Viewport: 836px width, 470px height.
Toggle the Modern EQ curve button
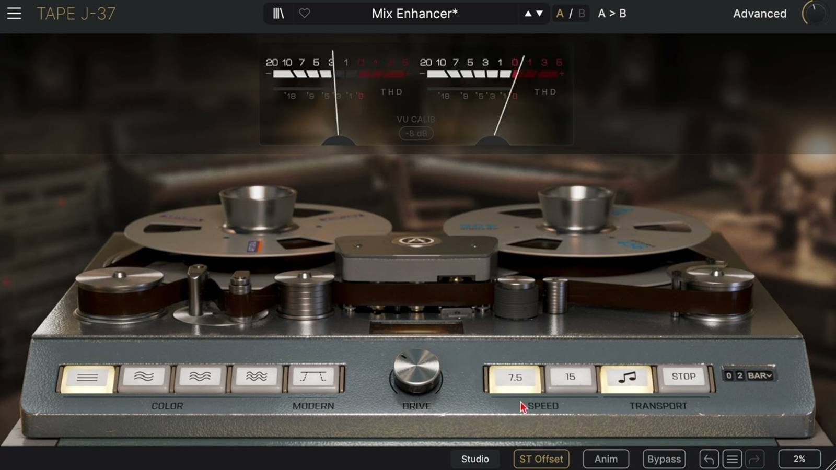[313, 378]
